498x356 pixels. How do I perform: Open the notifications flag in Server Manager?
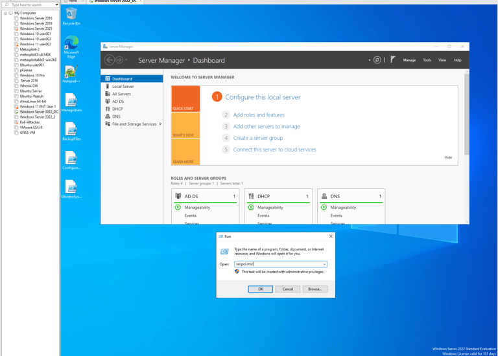[393, 60]
